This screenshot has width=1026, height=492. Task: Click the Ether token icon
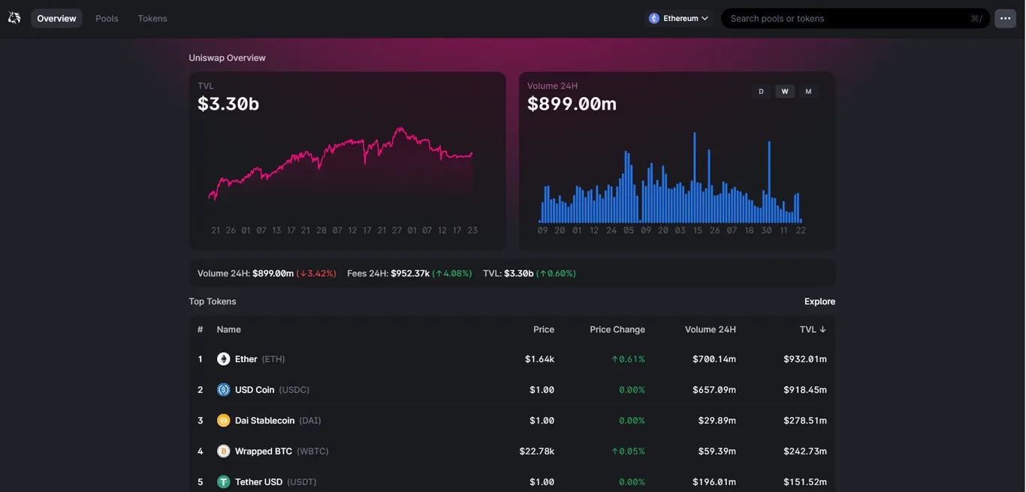pos(223,359)
